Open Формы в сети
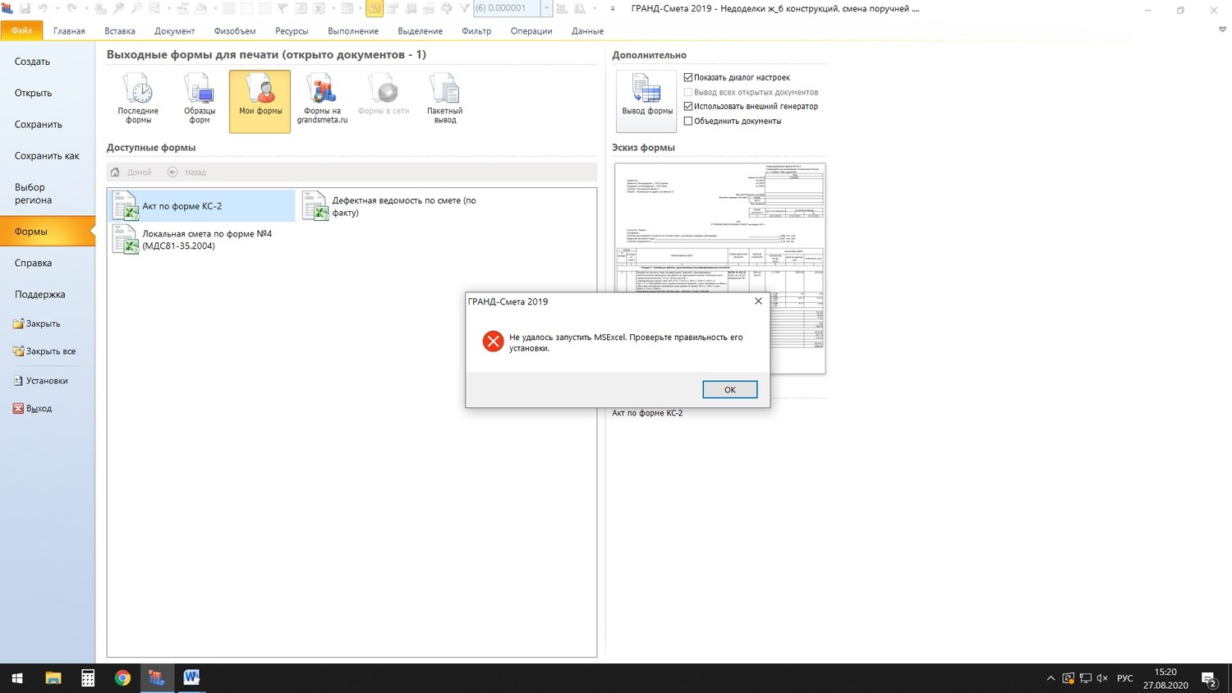This screenshot has width=1232, height=693. (384, 100)
